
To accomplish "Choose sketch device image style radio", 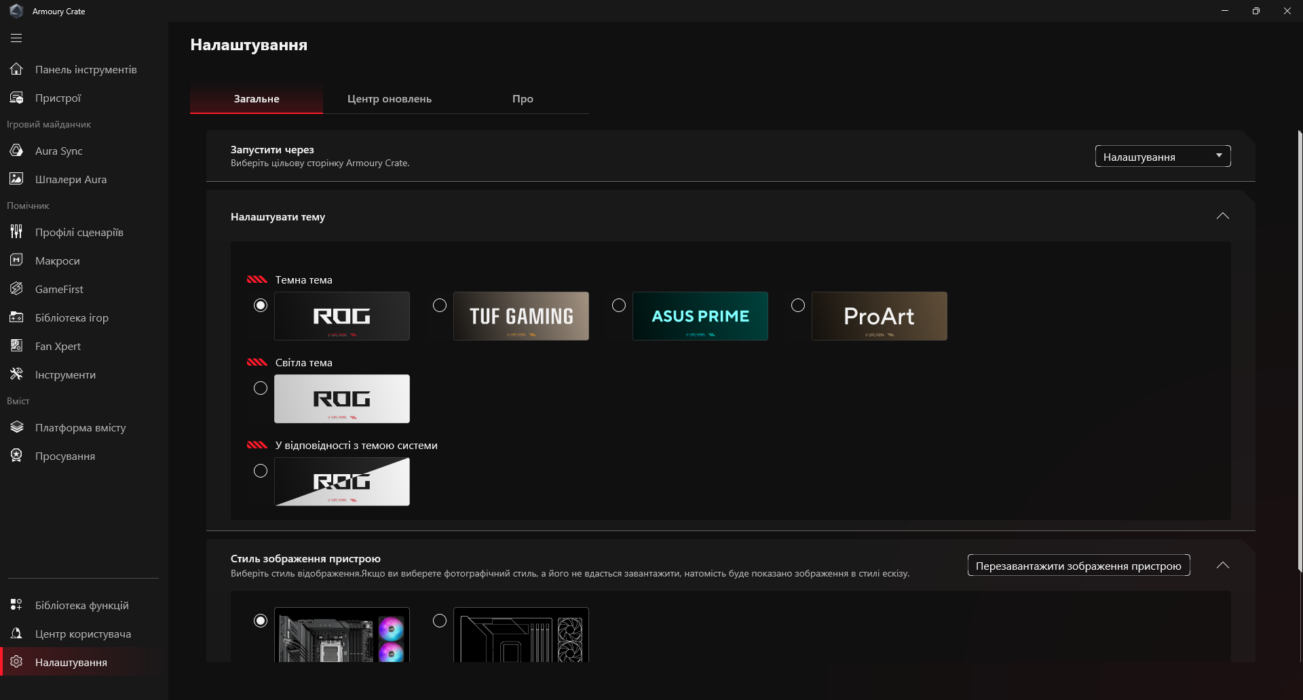I will click(x=440, y=621).
